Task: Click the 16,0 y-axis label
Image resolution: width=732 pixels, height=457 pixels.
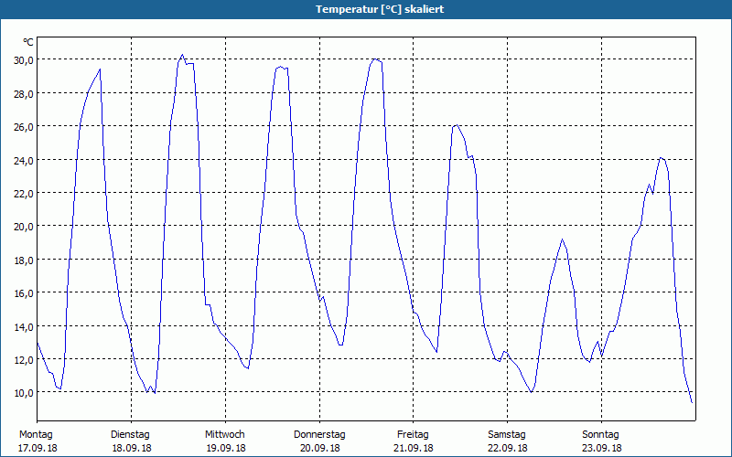Action: tap(24, 292)
